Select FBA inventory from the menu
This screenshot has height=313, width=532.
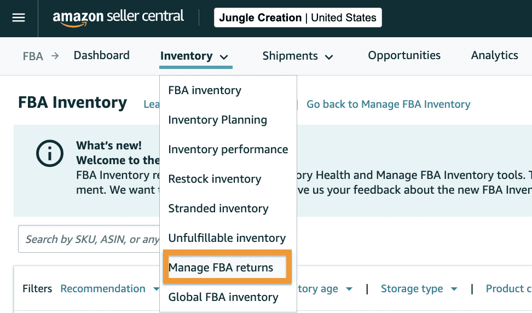click(205, 90)
